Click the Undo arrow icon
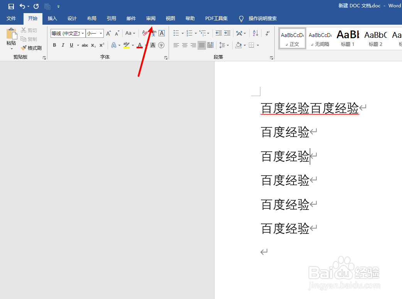402x299 pixels. tap(22, 6)
